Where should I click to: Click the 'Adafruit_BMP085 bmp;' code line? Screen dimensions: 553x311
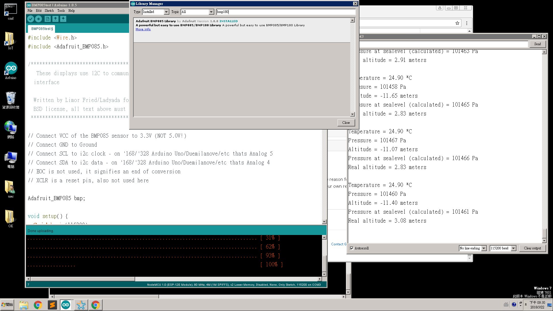56,198
